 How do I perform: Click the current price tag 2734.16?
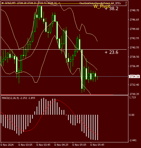click(x=134, y=77)
